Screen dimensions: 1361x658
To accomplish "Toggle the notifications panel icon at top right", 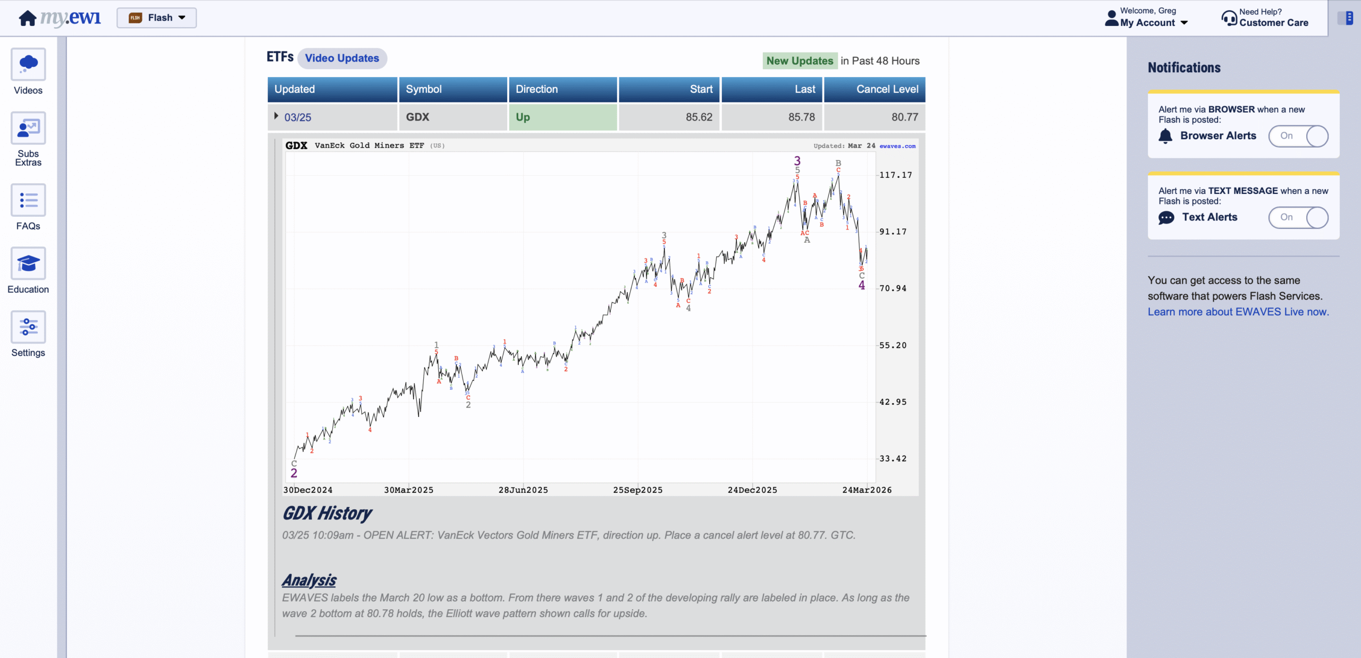I will [x=1346, y=18].
